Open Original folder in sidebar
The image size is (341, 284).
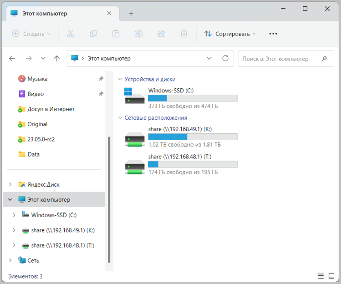tap(37, 124)
